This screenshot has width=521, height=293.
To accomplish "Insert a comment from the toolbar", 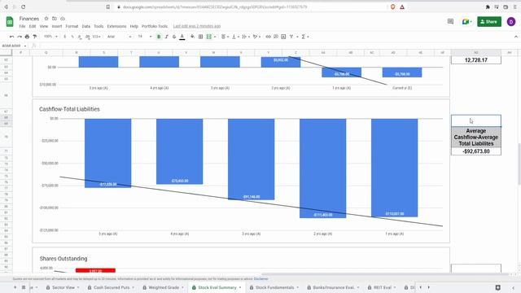I will tap(276, 37).
